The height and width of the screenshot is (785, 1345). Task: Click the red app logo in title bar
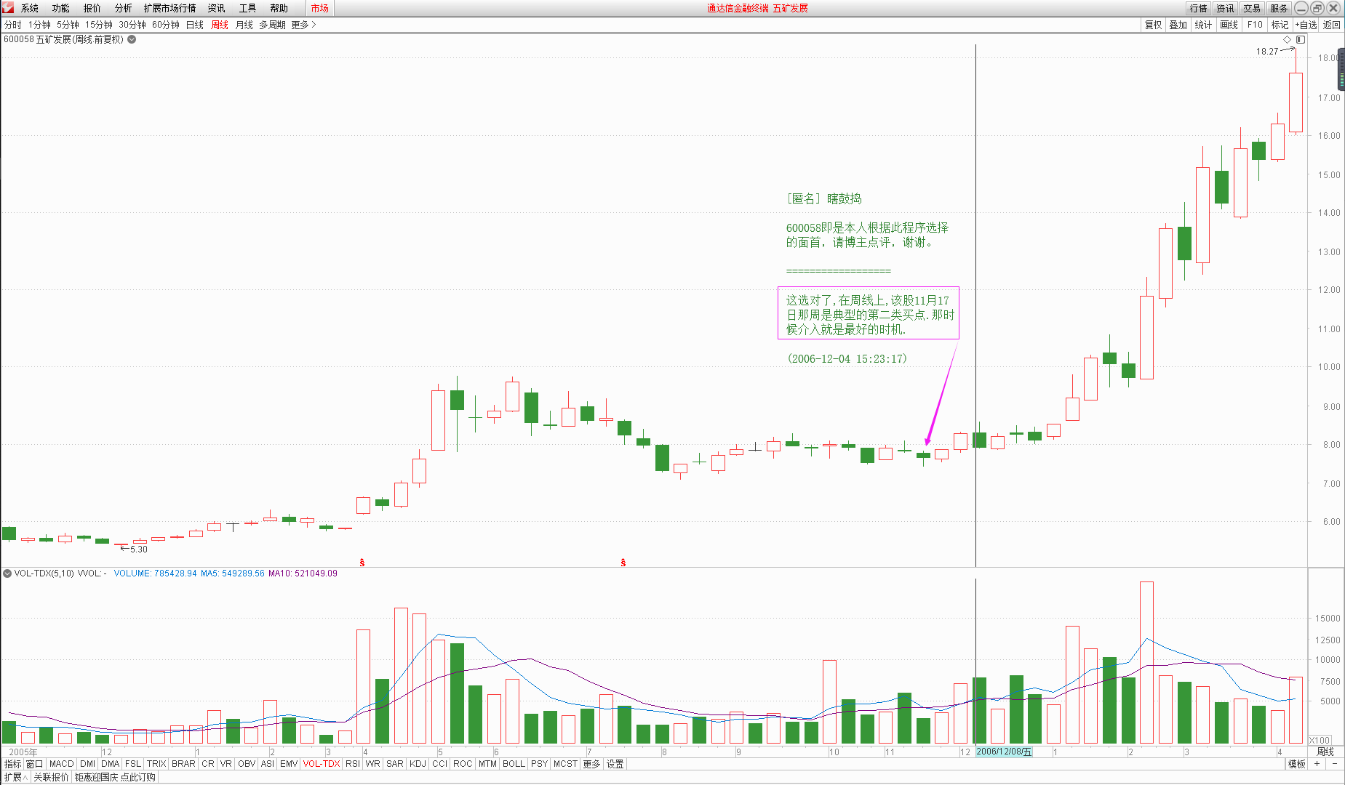[8, 8]
